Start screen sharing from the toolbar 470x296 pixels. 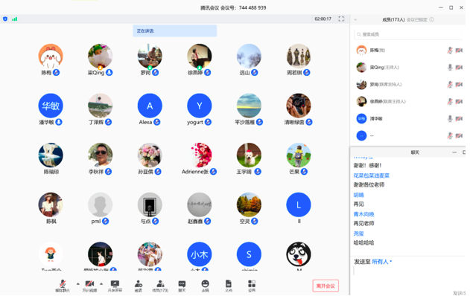point(115,286)
